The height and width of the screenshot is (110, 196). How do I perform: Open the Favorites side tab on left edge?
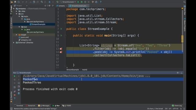(11, 97)
